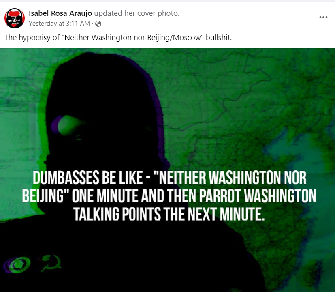
Task: Click 'NEITHER WASHINGTON NOR' in the meme text
Action: click(233, 177)
